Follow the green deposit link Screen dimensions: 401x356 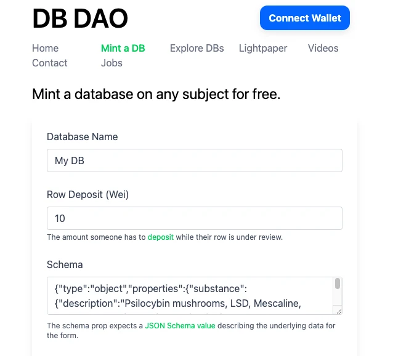point(161,237)
